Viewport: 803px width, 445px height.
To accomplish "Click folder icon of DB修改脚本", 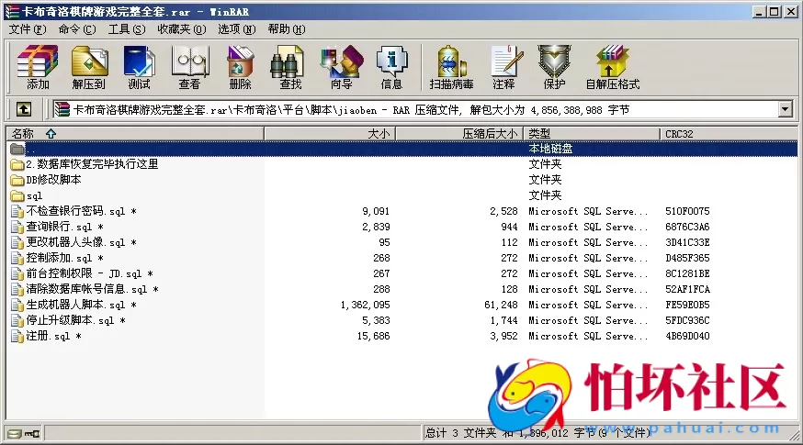I will (17, 180).
